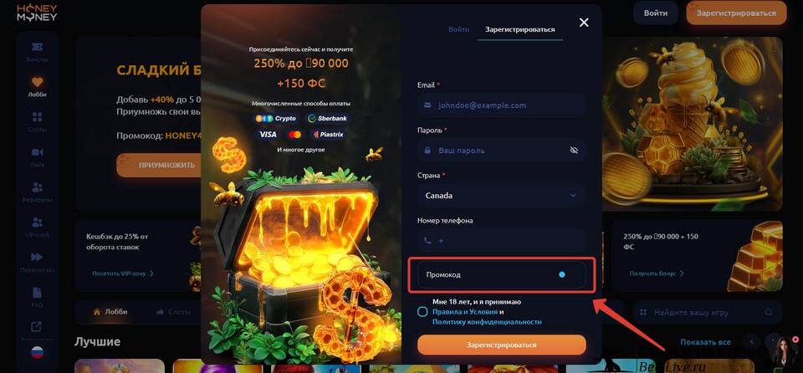Open the Referrals people icon in sidebar

coord(37,187)
